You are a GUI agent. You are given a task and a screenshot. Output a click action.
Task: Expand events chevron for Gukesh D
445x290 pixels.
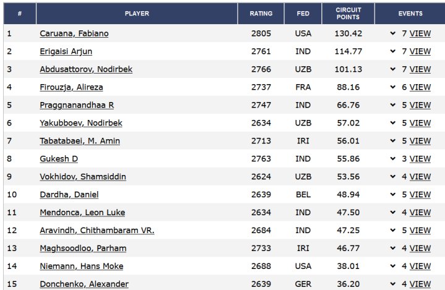click(x=393, y=159)
